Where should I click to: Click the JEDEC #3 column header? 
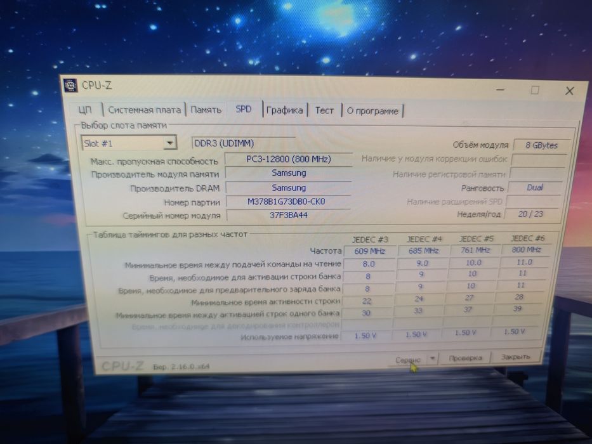click(370, 239)
